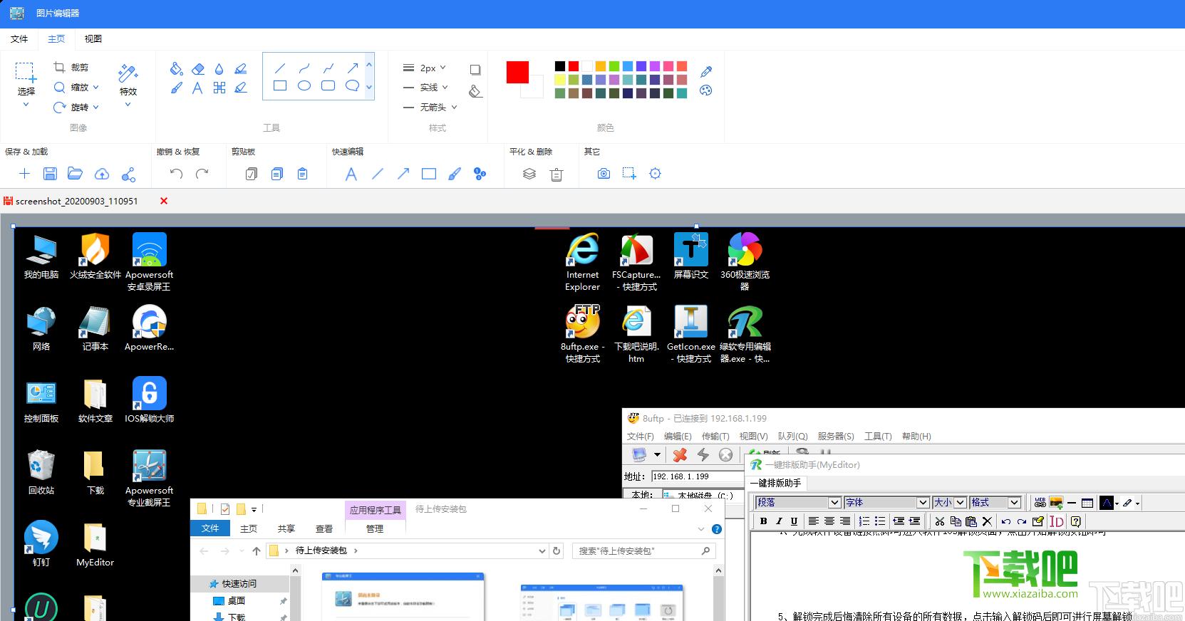
Task: Select the eraser tool
Action: [x=198, y=68]
